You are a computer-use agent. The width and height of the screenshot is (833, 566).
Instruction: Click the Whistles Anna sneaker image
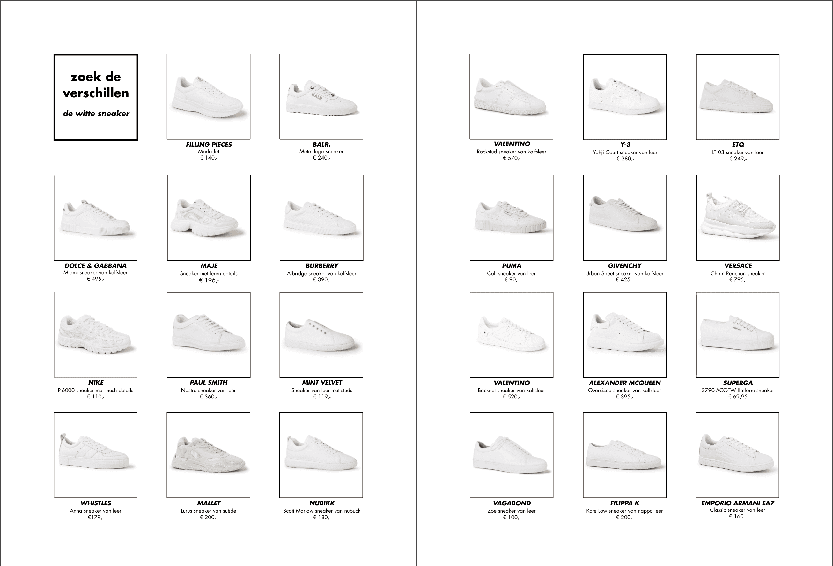96,455
